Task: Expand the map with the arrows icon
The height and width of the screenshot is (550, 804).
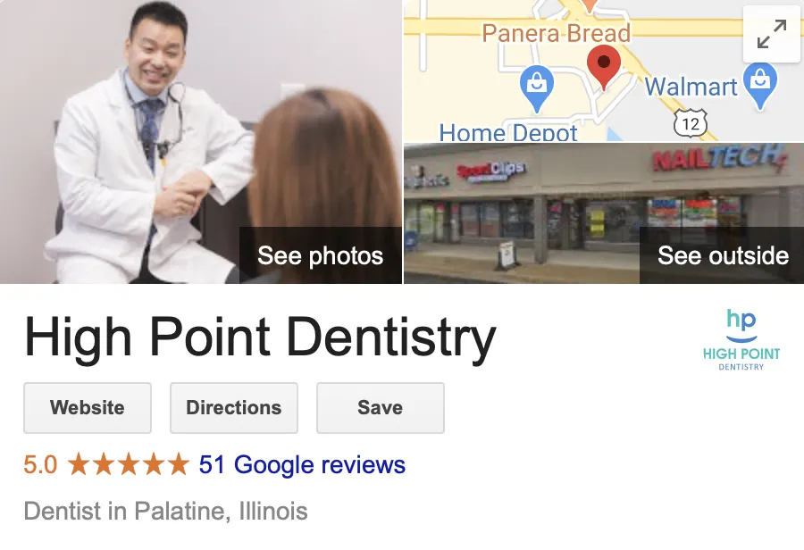Action: coord(771,34)
